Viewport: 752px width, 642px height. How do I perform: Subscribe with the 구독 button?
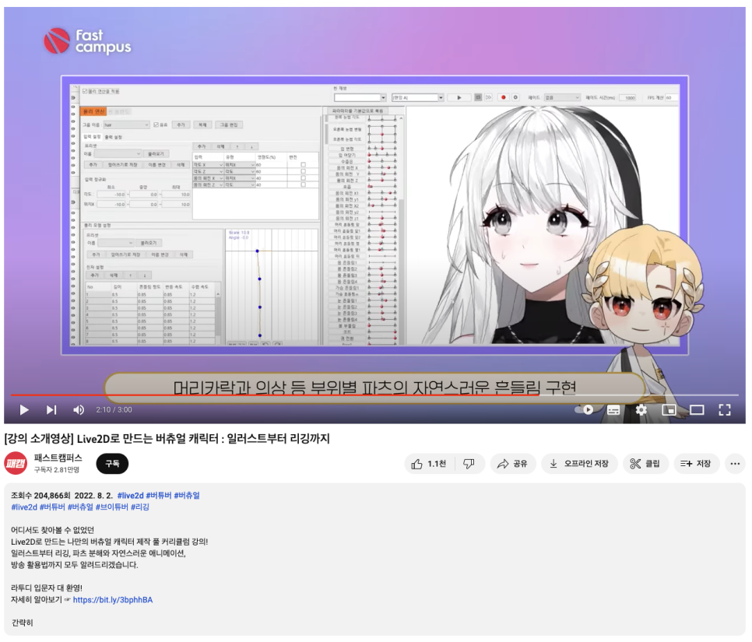[x=112, y=465]
